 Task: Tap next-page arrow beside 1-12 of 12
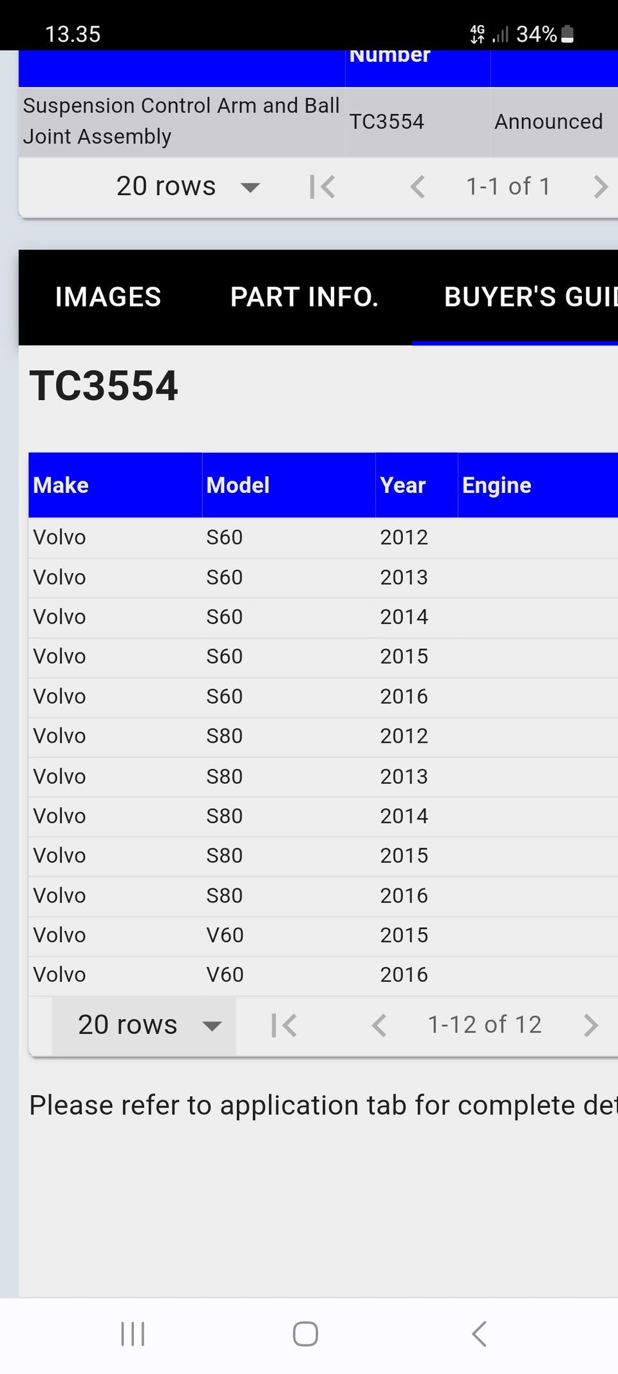590,1026
